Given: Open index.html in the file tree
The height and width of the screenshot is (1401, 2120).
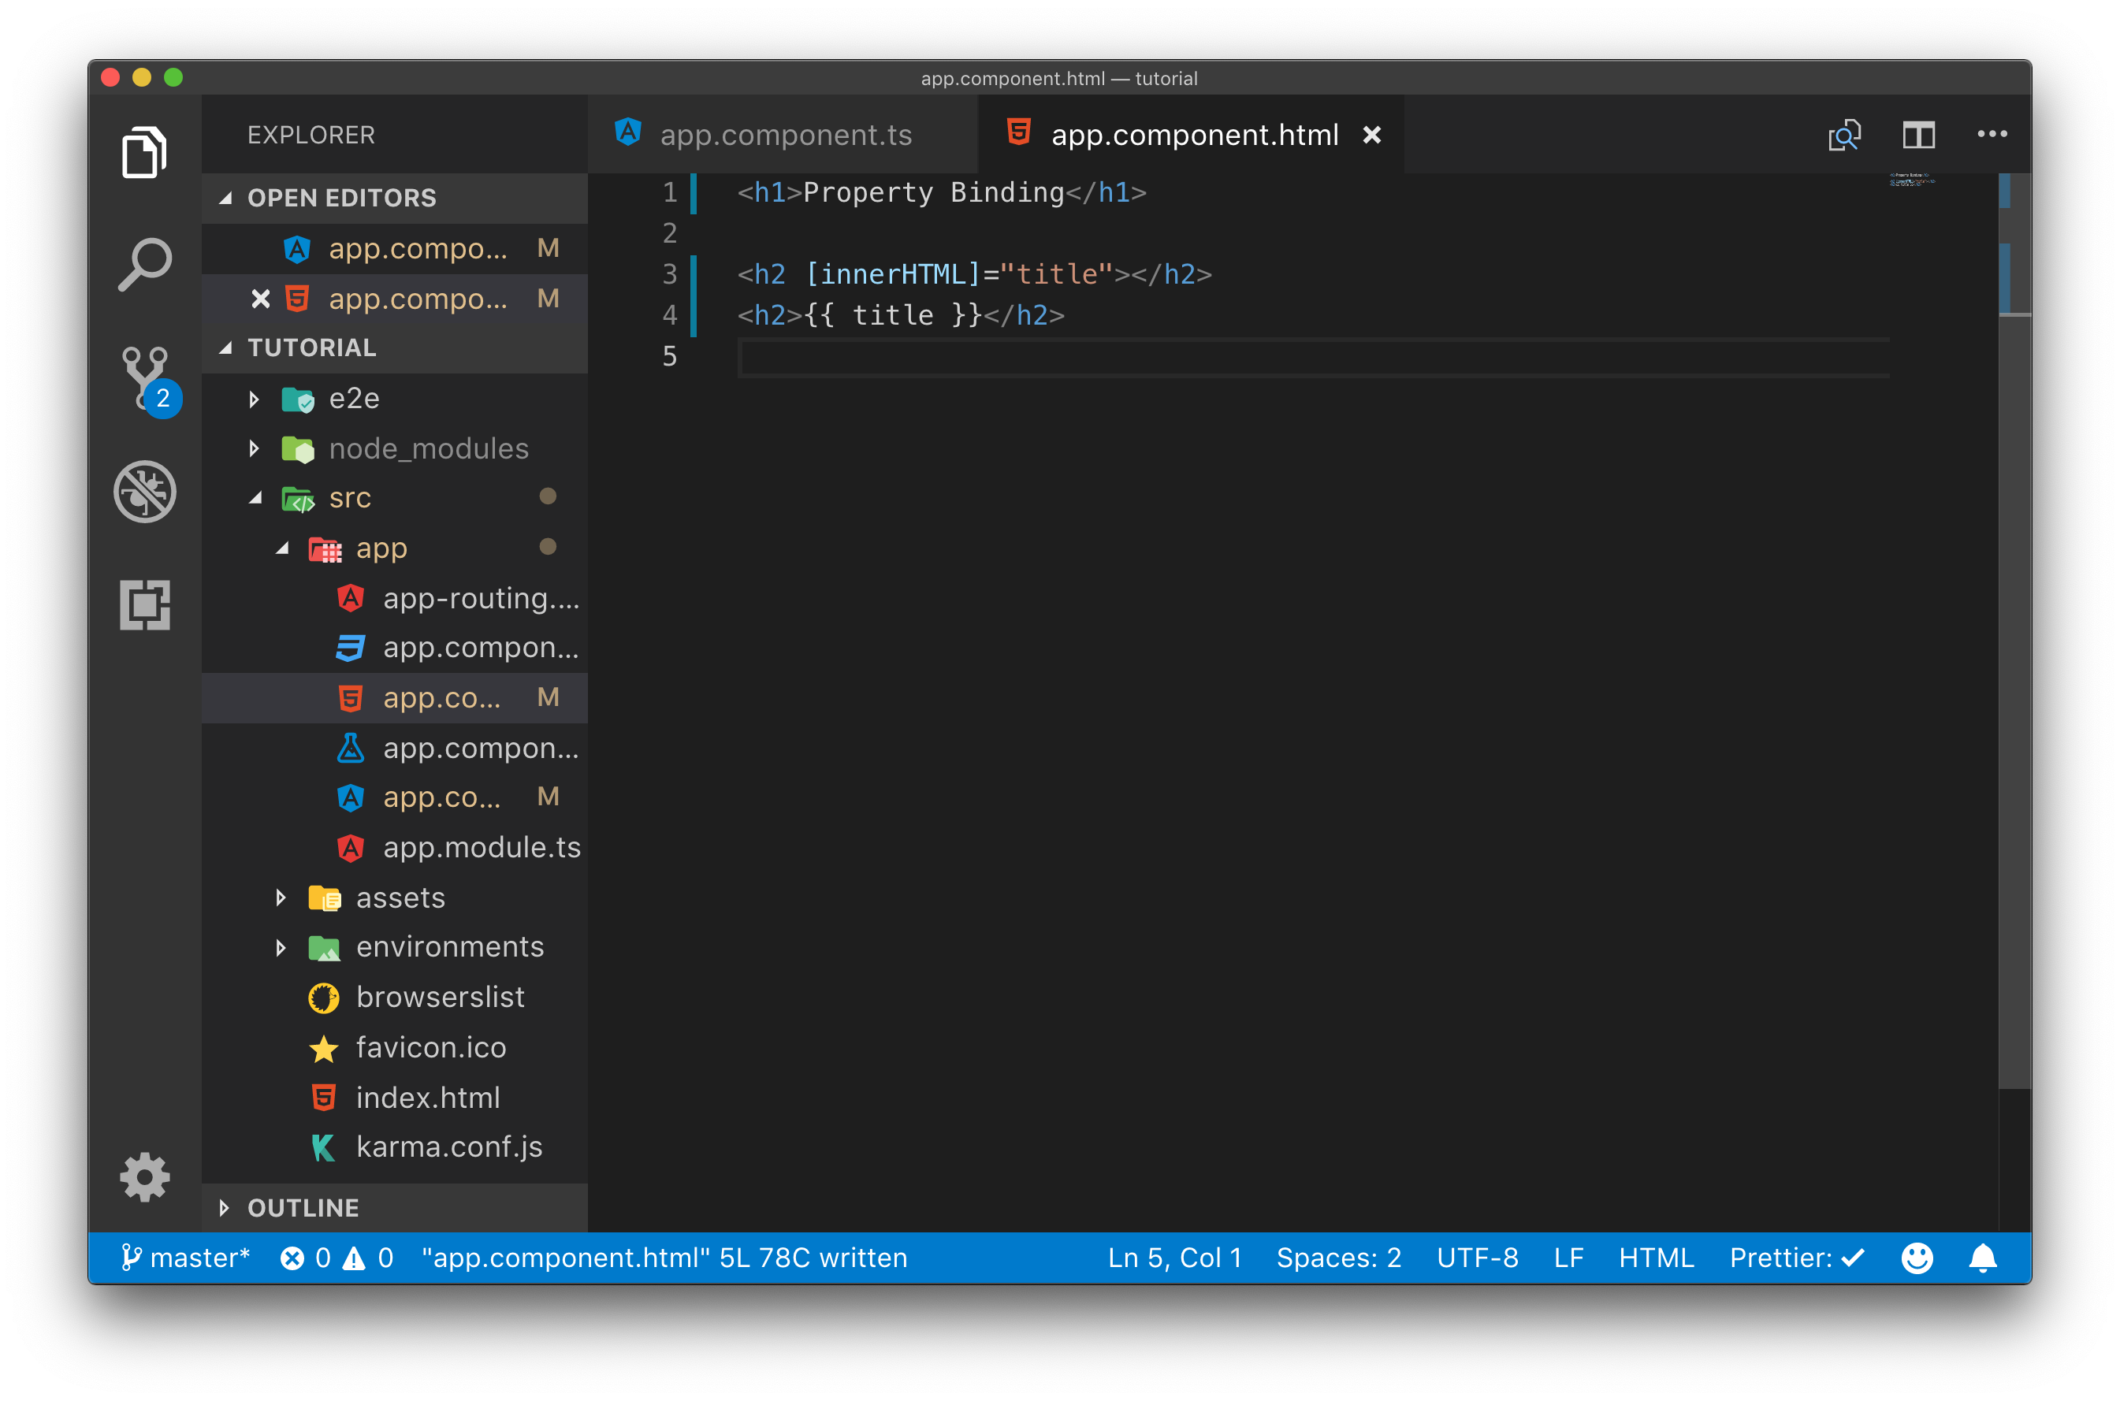Looking at the screenshot, I should click(x=394, y=1097).
